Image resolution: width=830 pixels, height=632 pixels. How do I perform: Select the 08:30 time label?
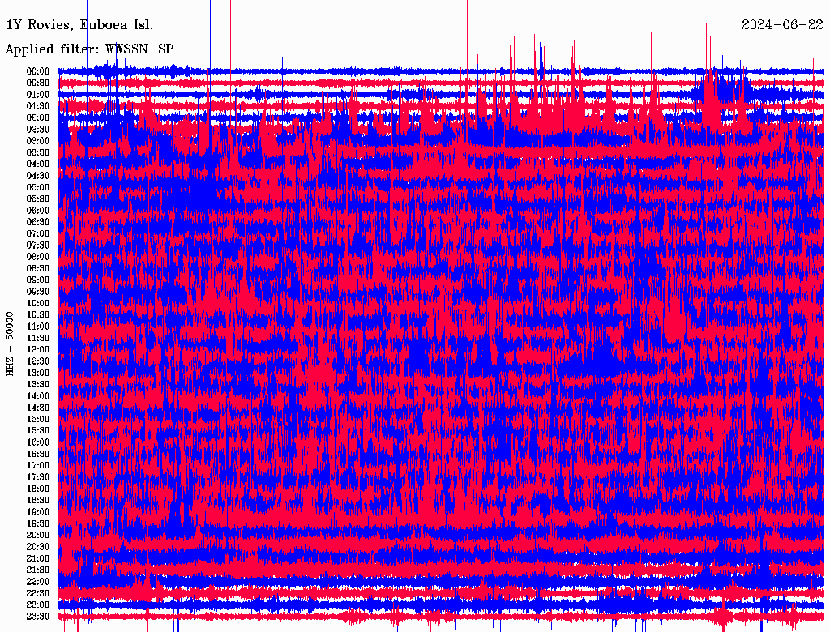tap(38, 268)
